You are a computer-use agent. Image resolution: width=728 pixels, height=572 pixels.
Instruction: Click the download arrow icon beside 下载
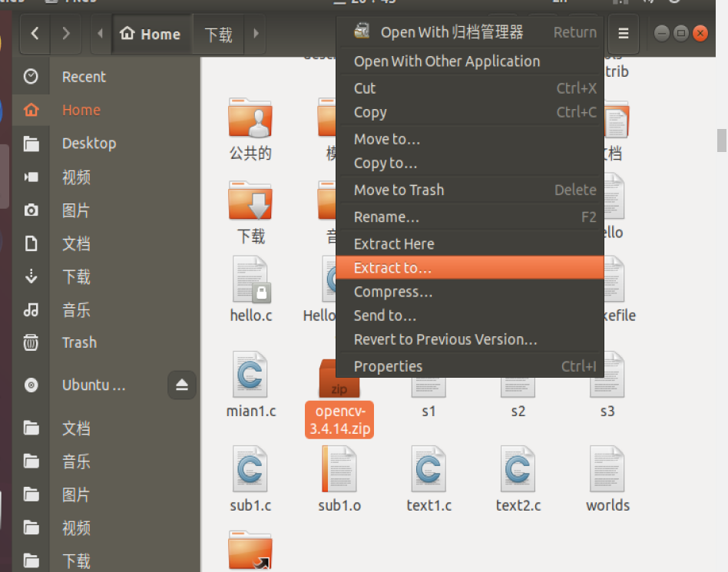pyautogui.click(x=31, y=276)
